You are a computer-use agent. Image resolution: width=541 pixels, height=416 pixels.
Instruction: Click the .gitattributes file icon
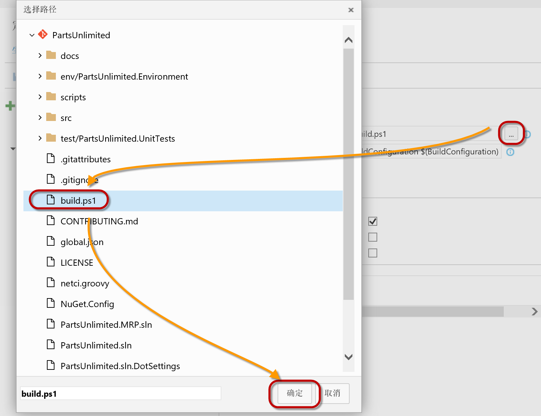pyautogui.click(x=51, y=158)
